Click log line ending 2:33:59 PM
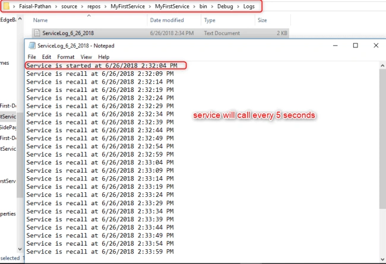386x264 pixels. point(100,252)
